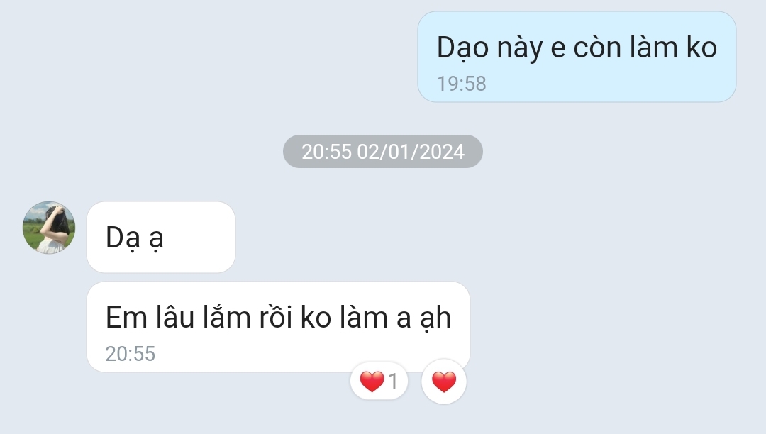Click the word "Dạo" in the sent message
Viewport: 766px width, 434px height.
pyautogui.click(x=462, y=48)
